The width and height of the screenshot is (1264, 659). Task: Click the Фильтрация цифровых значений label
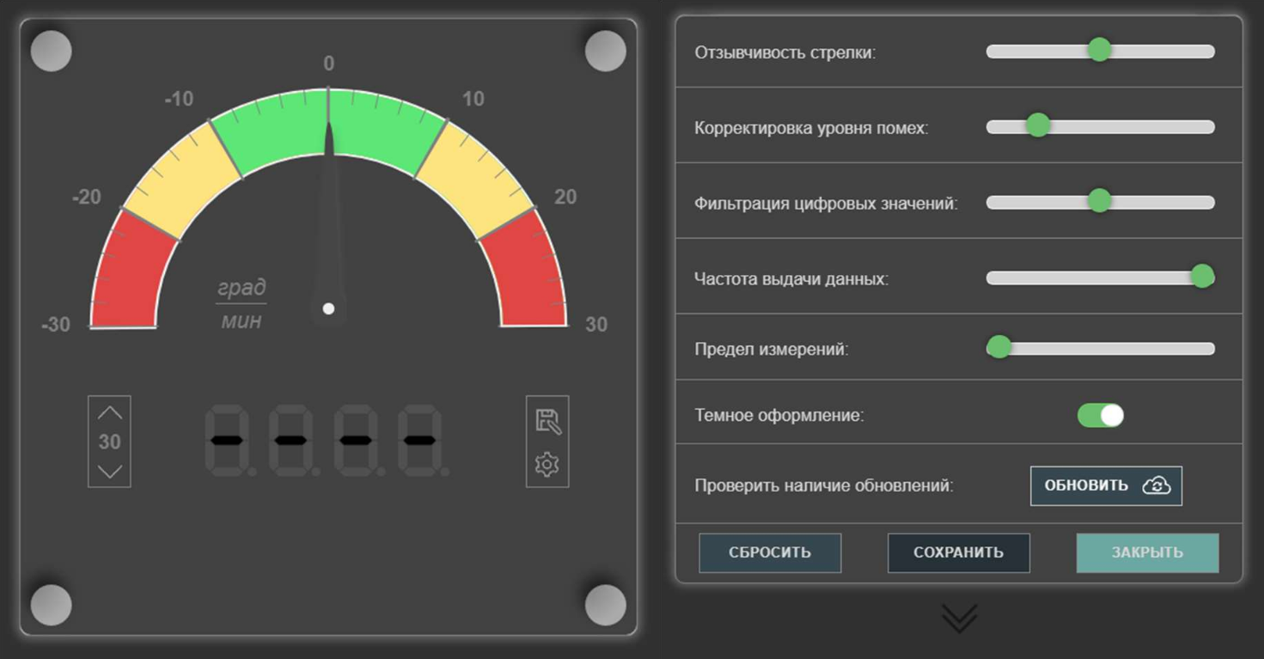pyautogui.click(x=826, y=204)
